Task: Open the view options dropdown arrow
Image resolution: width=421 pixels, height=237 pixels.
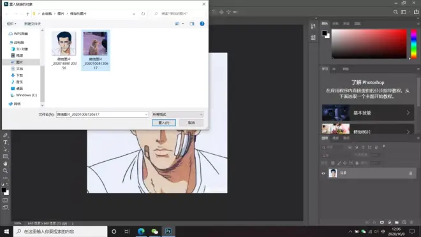Action: [x=183, y=24]
